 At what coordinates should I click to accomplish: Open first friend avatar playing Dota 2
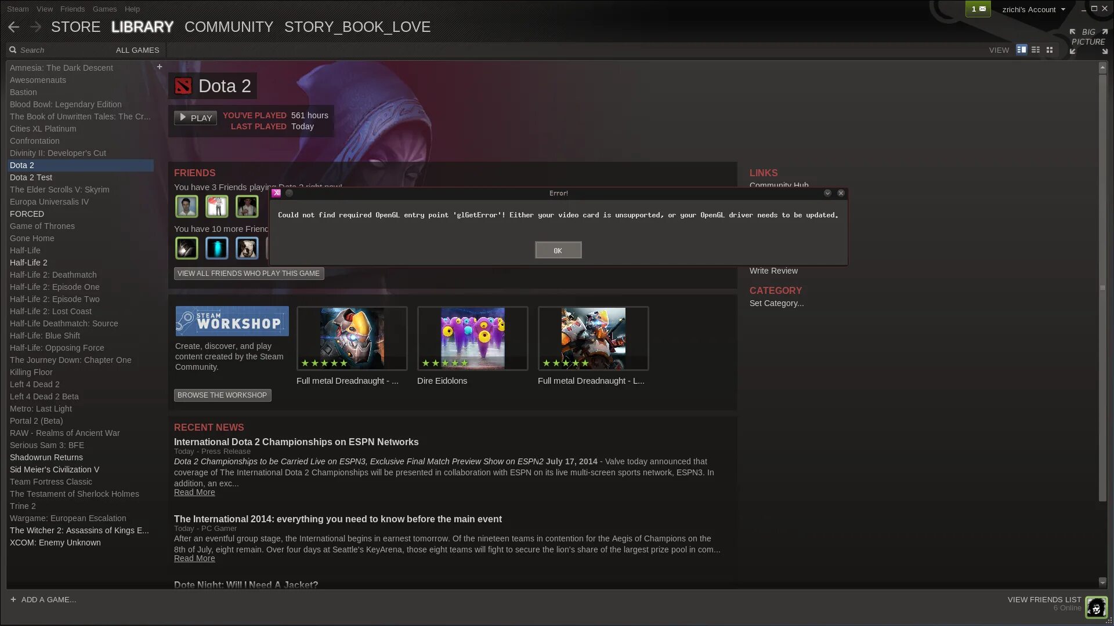(x=187, y=206)
